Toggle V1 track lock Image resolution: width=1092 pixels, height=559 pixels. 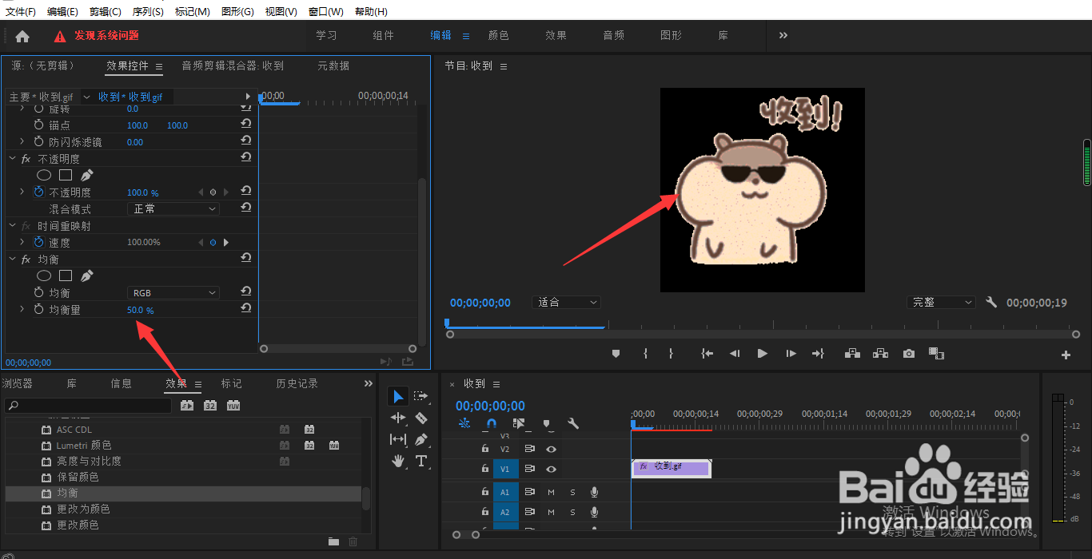tap(484, 470)
